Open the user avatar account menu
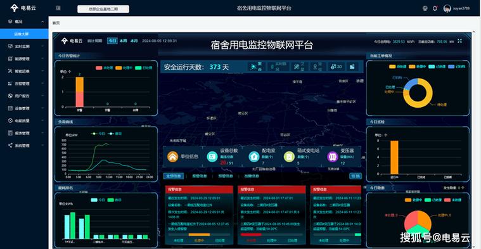481x249 pixels. tap(447, 9)
